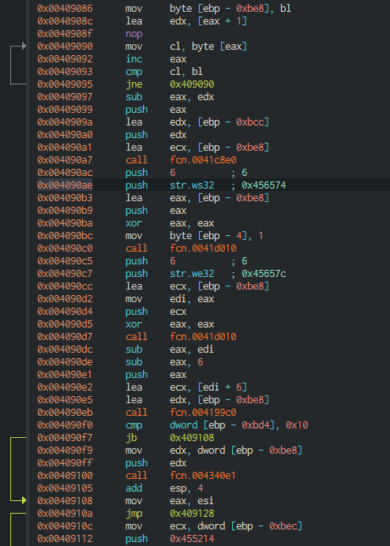Click address 0x004090d5
This screenshot has height=546, width=390.
65,323
